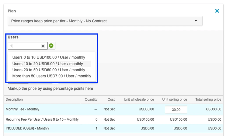The height and width of the screenshot is (136, 225).
Task: Edit the 30,00 unit selling price field
Action: tap(176, 110)
